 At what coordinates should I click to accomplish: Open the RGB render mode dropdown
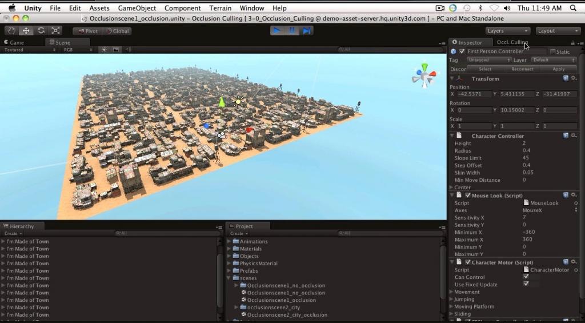(78, 50)
